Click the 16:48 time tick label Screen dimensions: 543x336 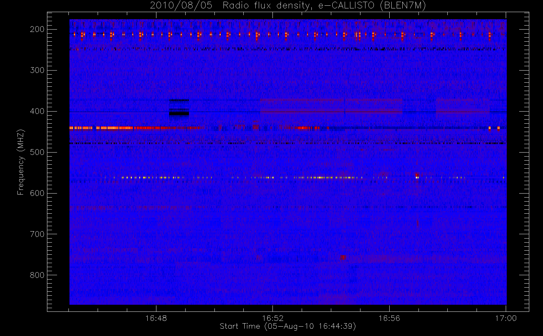[156, 318]
